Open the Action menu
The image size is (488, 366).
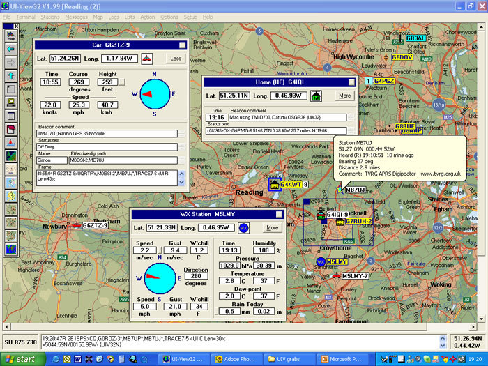(x=148, y=17)
